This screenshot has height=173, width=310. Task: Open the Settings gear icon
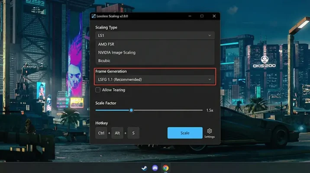210,131
